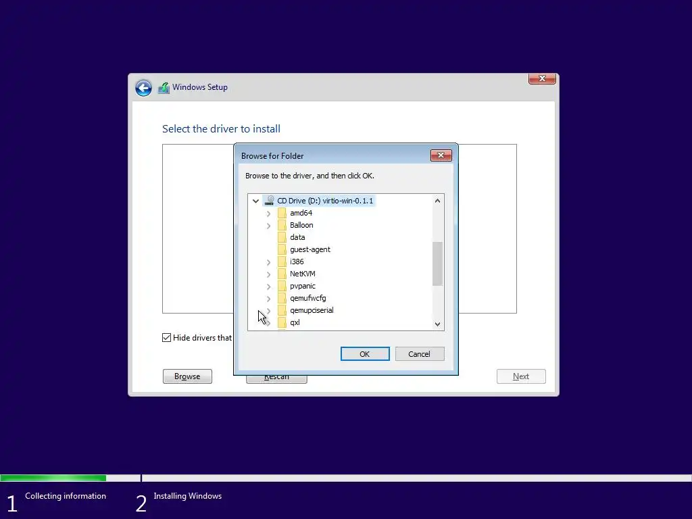Expand the qemufwcfg folder
The image size is (692, 519).
pyautogui.click(x=268, y=299)
